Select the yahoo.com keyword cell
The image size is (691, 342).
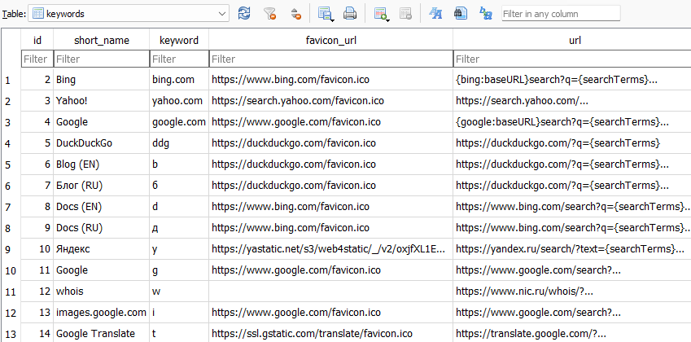coord(179,101)
